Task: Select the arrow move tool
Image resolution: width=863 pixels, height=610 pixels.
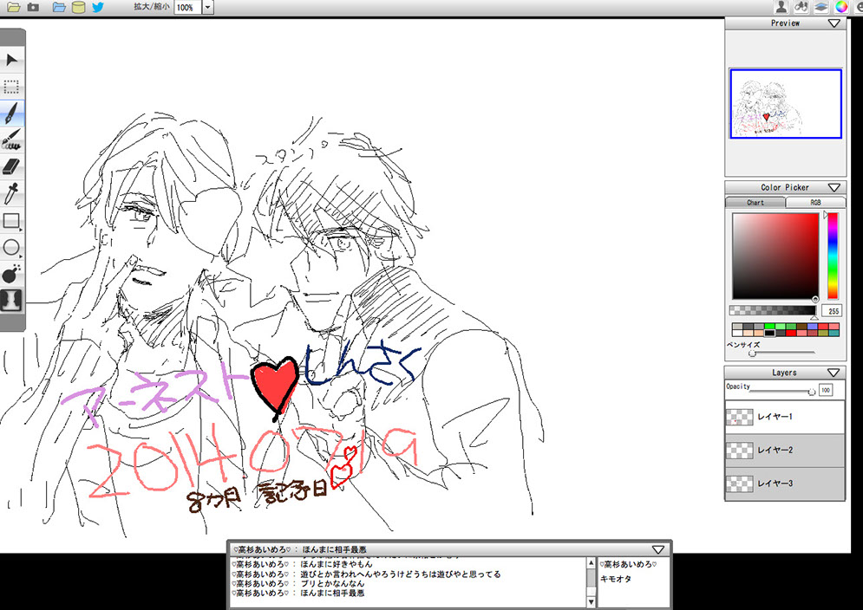Action: [12, 60]
